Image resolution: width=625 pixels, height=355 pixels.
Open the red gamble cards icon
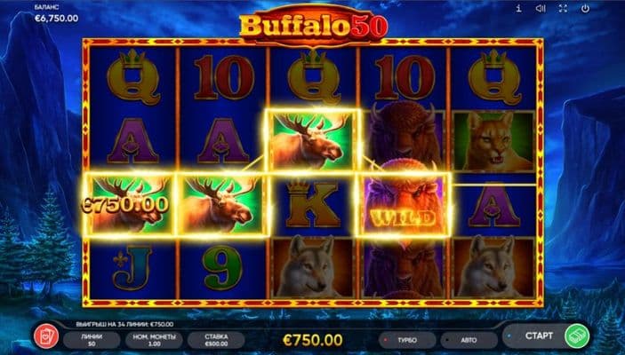[x=46, y=336]
